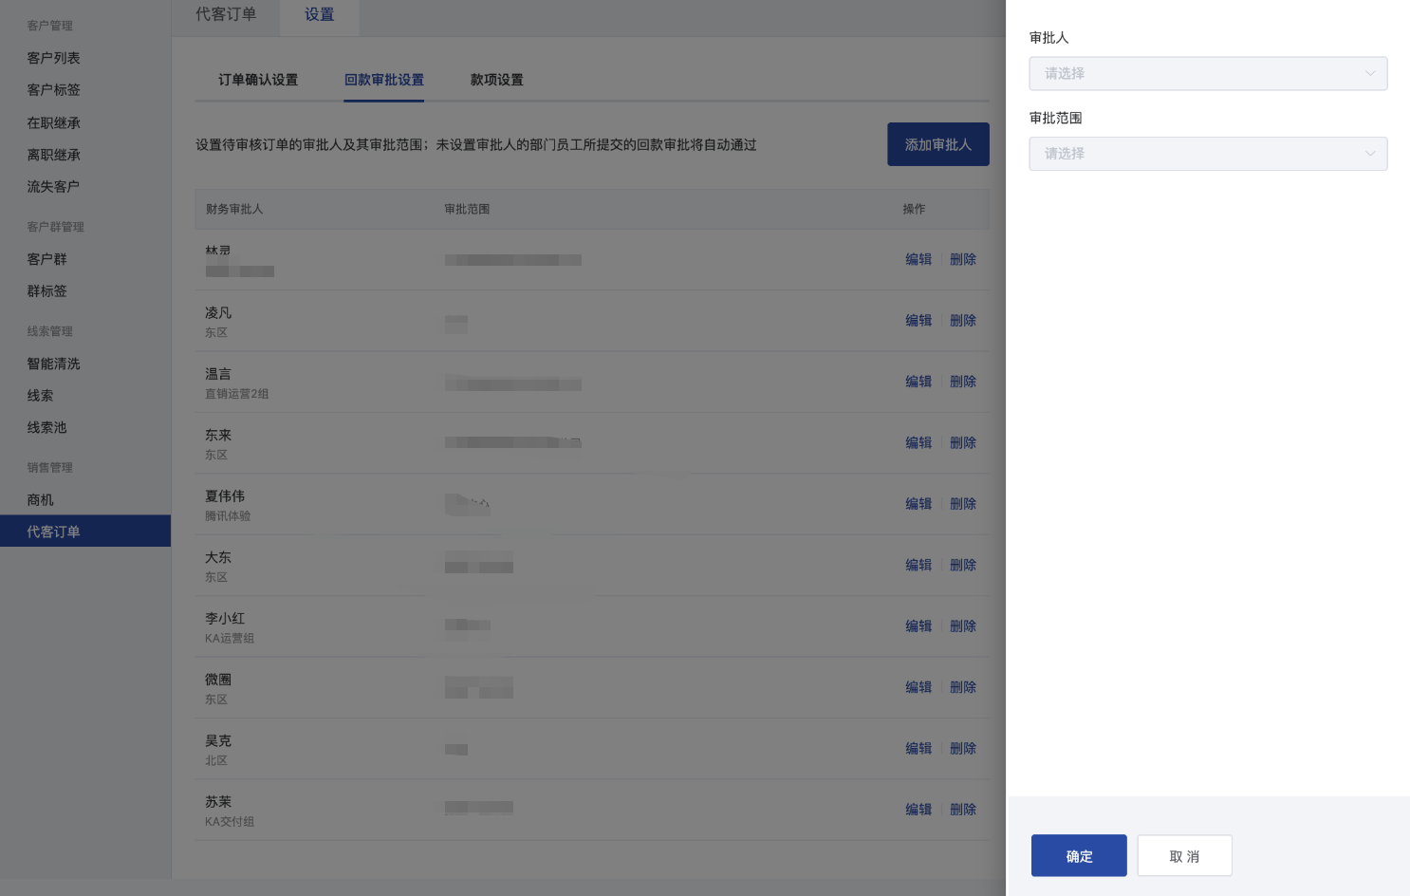Open the 审批范围 dropdown
The width and height of the screenshot is (1410, 896).
1208,154
